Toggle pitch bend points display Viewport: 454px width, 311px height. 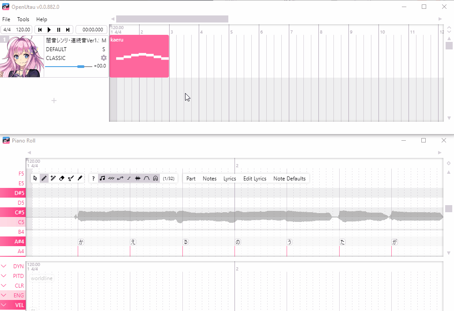(120, 178)
